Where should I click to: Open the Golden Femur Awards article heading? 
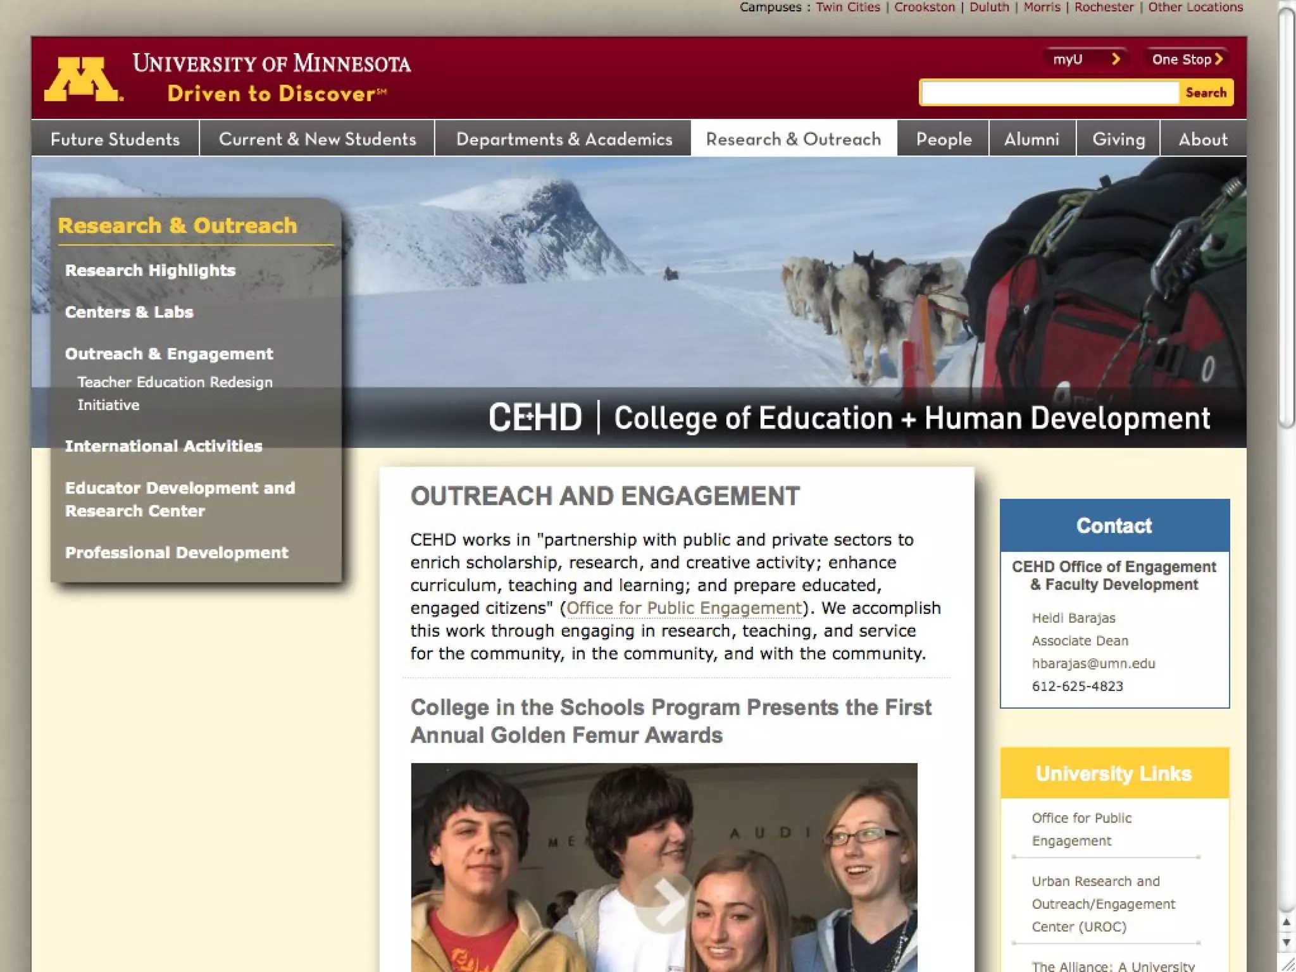(x=671, y=721)
